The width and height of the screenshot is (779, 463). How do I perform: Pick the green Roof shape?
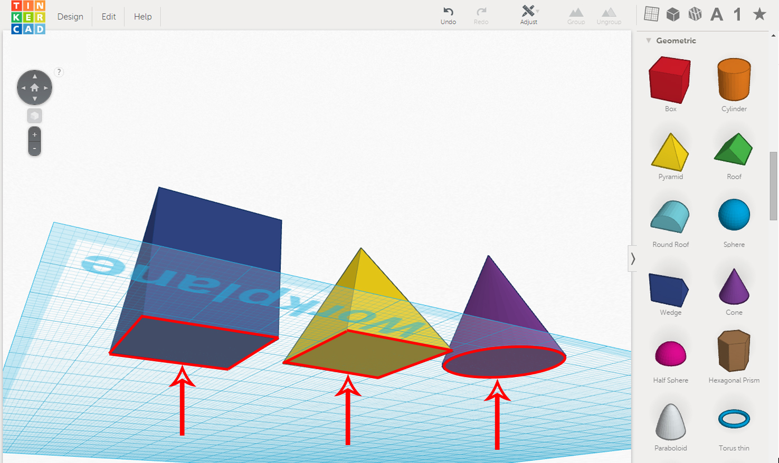click(734, 149)
